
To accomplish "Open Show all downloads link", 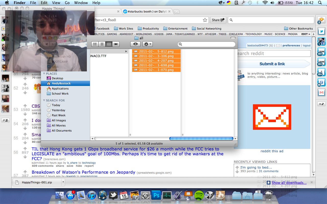I will [x=289, y=183].
